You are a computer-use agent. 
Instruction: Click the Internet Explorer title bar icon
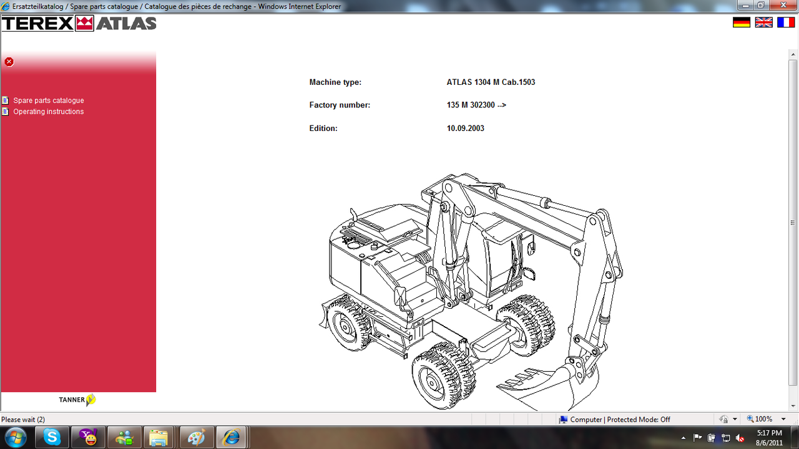[6, 6]
